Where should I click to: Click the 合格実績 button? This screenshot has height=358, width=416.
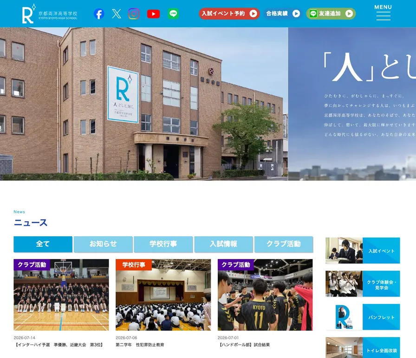pos(283,13)
